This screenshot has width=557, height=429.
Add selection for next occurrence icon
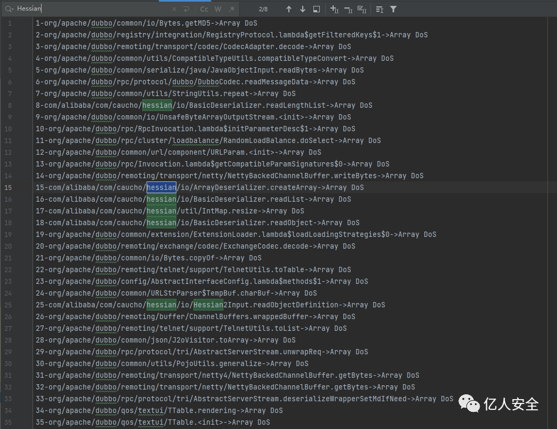334,9
